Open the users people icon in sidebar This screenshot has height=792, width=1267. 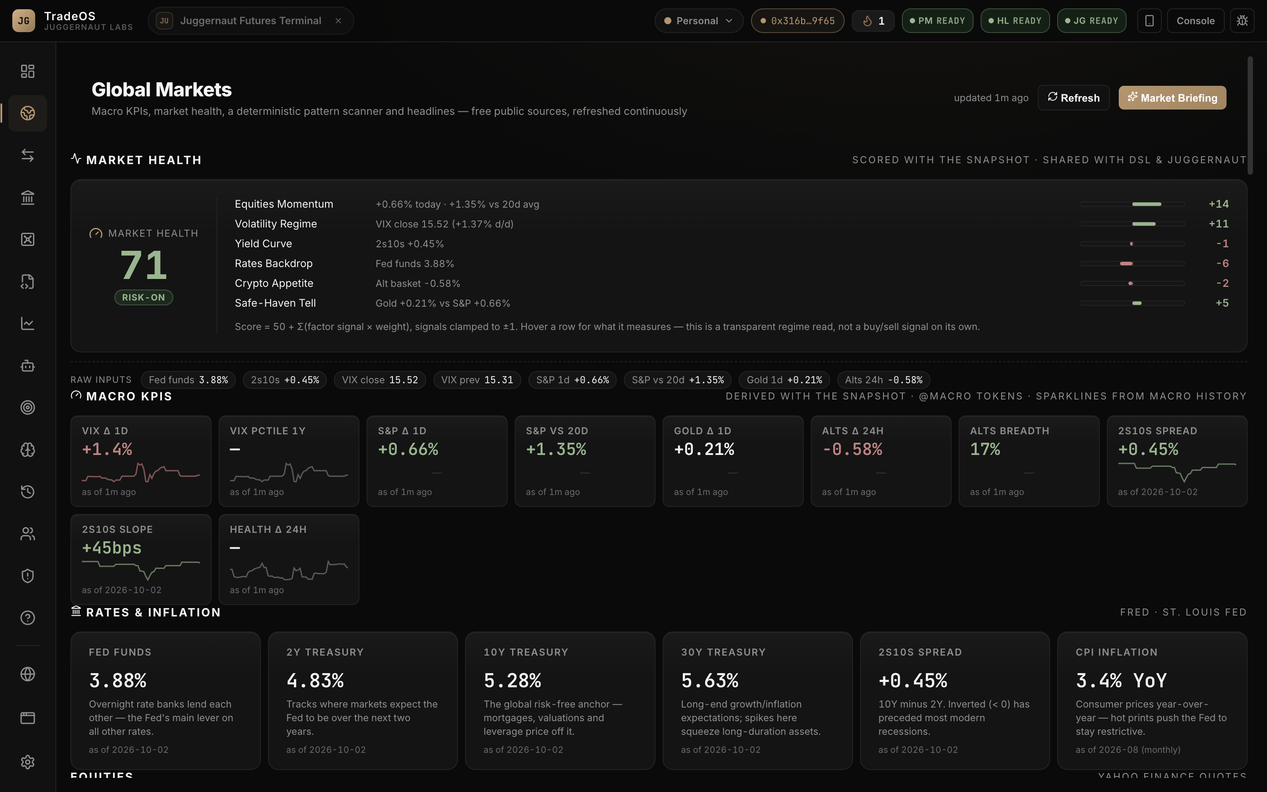pyautogui.click(x=27, y=534)
